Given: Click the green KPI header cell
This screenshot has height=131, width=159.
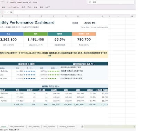Looking at the screenshot, I should [36, 34].
